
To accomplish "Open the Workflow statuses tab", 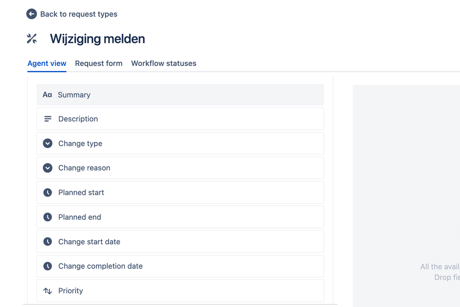I will (x=164, y=63).
